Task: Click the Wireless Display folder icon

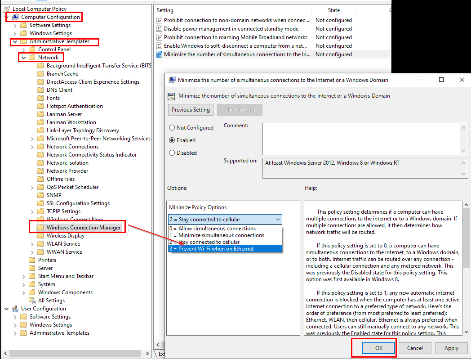Action: point(40,236)
